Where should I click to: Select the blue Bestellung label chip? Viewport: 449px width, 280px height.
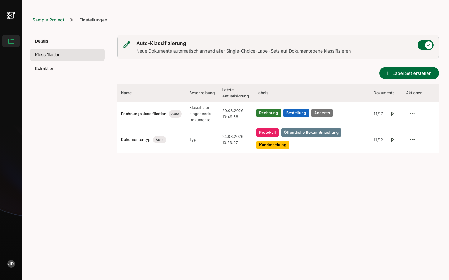296,113
